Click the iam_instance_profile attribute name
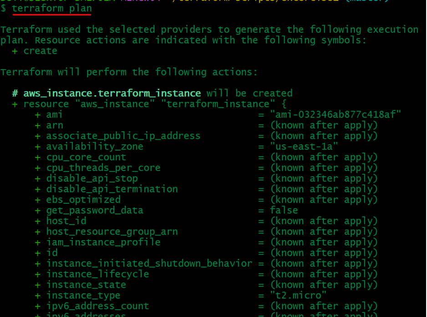 pyautogui.click(x=103, y=242)
